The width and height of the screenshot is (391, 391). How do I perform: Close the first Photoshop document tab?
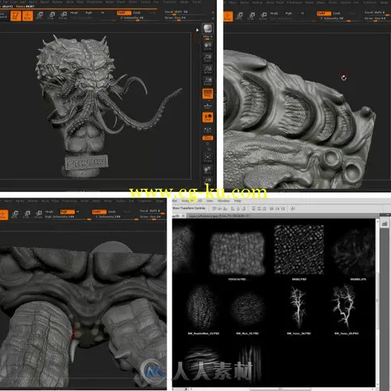(x=183, y=216)
